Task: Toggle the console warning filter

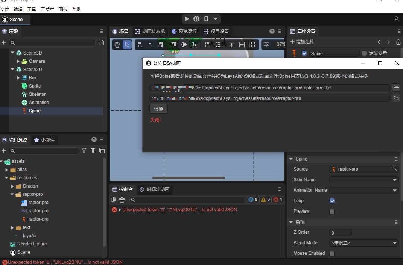Action: [266, 200]
